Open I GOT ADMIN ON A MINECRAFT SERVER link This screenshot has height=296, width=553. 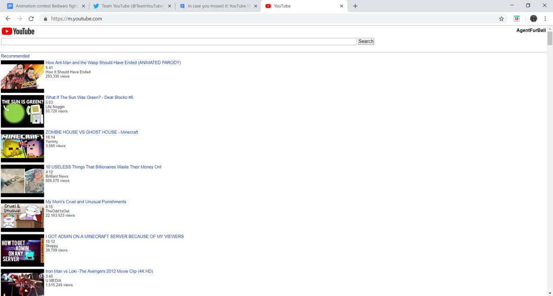click(115, 237)
